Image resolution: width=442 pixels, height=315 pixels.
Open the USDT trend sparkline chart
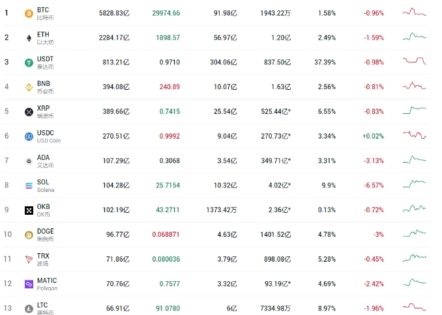[415, 61]
